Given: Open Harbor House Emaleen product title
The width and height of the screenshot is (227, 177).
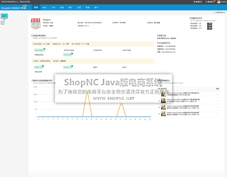Looking at the screenshot, I should (183, 94).
